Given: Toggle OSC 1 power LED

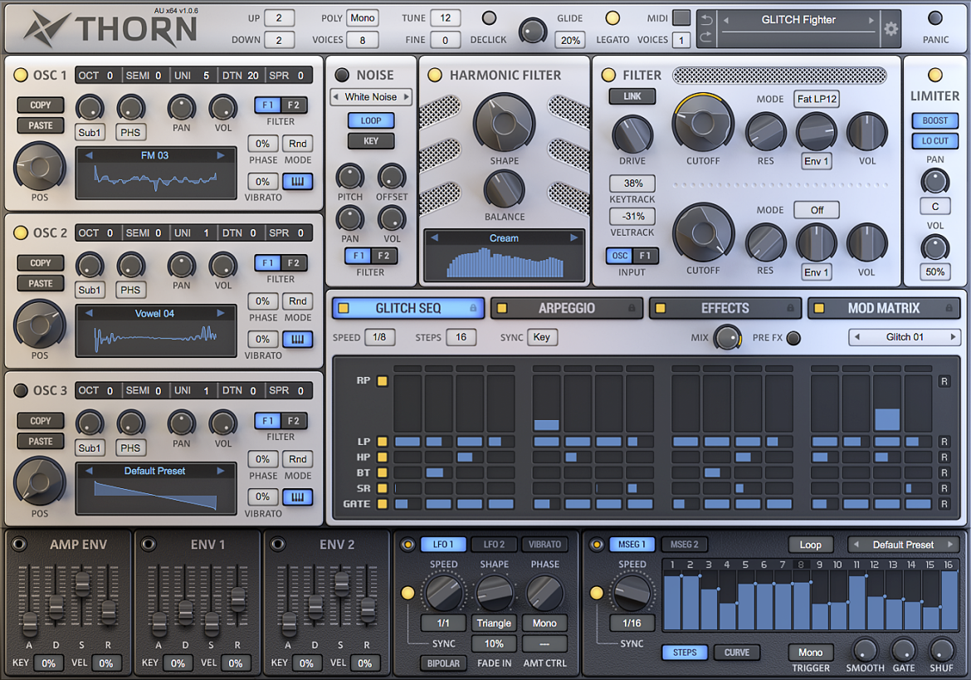Looking at the screenshot, I should [x=21, y=75].
